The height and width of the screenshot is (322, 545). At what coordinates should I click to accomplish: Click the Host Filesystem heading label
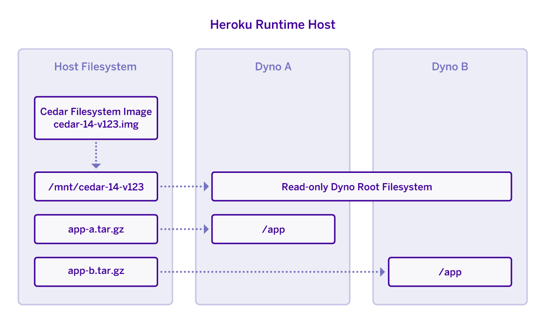(x=95, y=67)
